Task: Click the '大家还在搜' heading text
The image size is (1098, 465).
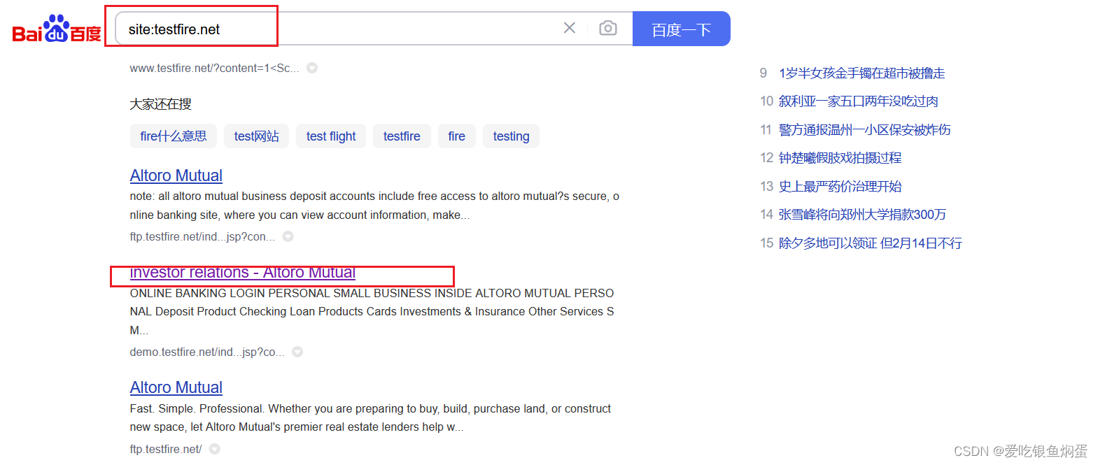Action: 160,104
